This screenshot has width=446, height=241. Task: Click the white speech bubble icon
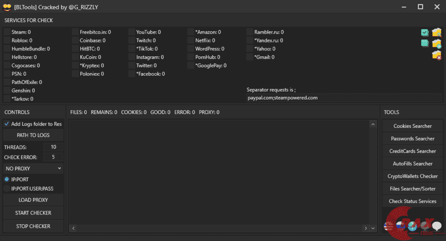coord(437,226)
